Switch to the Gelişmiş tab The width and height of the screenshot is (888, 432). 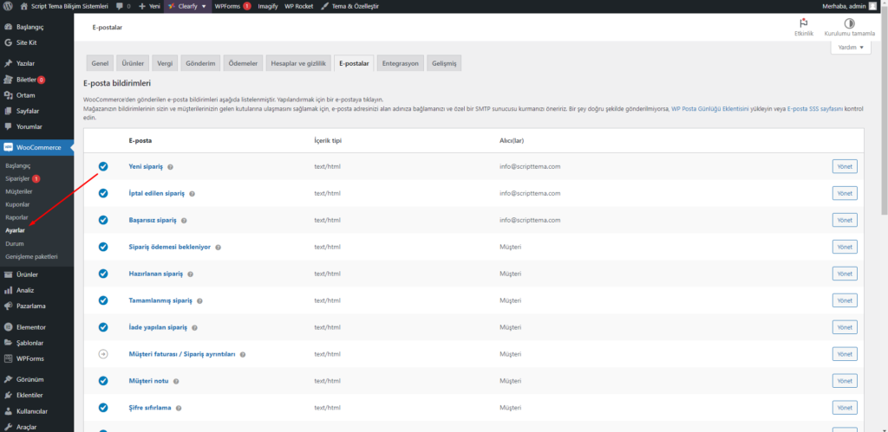coord(444,63)
